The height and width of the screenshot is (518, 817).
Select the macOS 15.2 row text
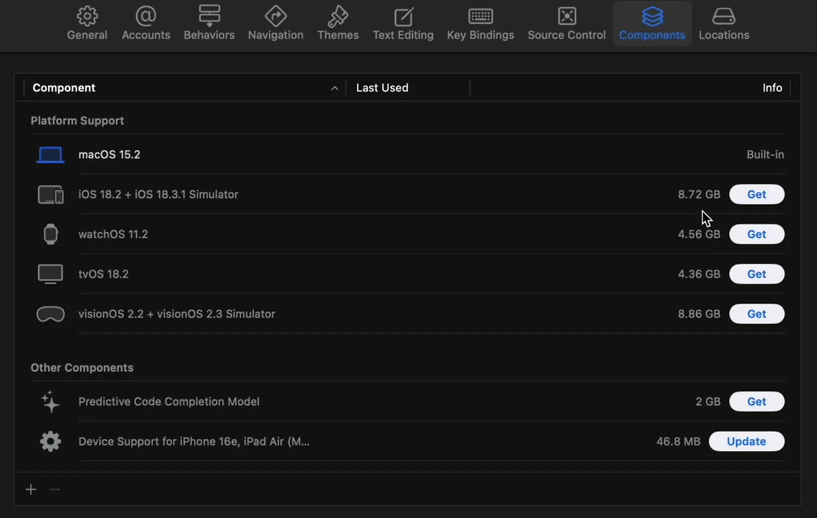[x=109, y=154]
